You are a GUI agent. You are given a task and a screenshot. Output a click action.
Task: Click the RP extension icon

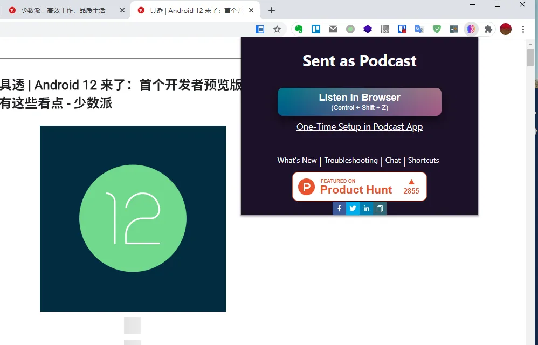tap(385, 29)
